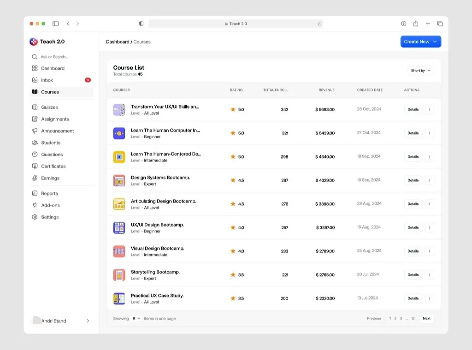Click the Previous page button
472x350 pixels.
pyautogui.click(x=374, y=318)
